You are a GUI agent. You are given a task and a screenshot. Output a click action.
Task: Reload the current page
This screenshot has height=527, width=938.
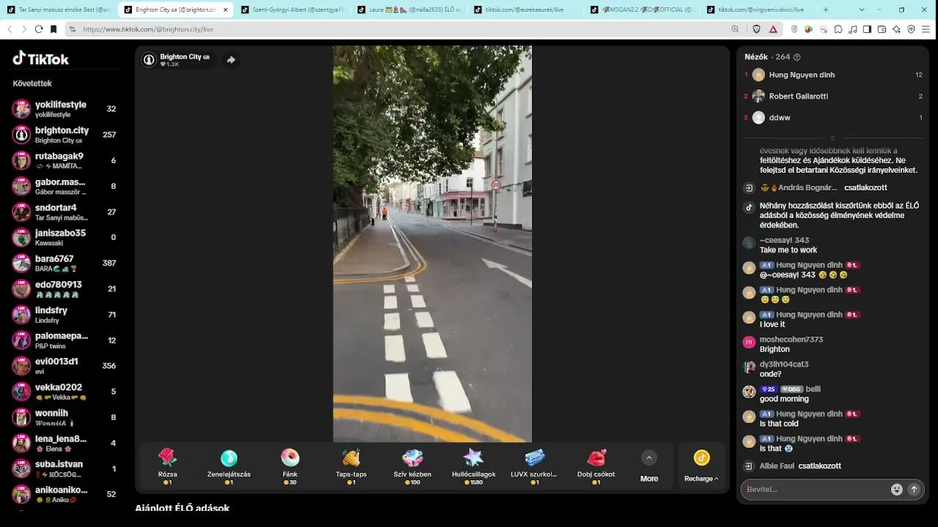click(x=39, y=29)
